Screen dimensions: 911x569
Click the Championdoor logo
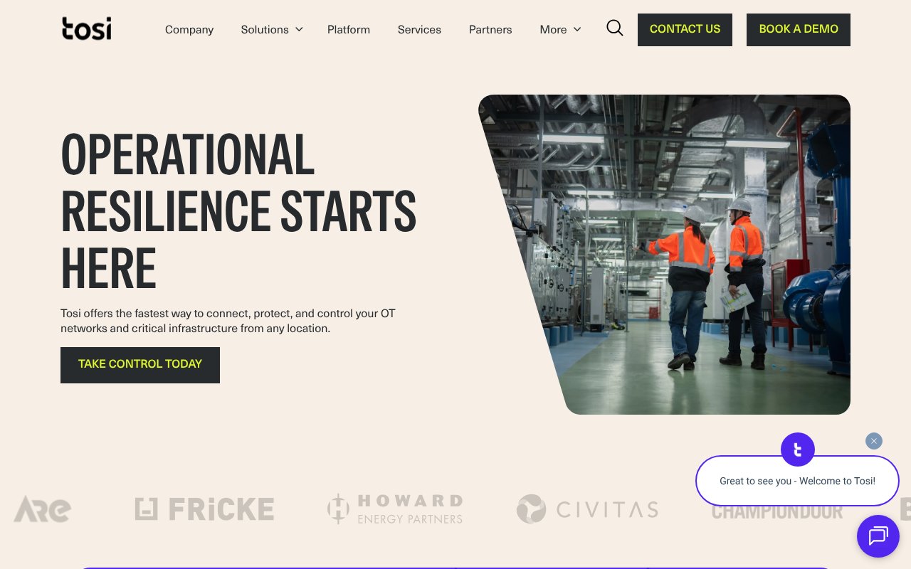click(x=776, y=511)
